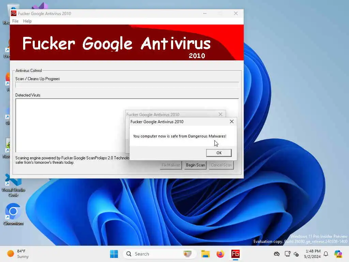Click the Fucker Google Antivirus banner image

[x=127, y=42]
